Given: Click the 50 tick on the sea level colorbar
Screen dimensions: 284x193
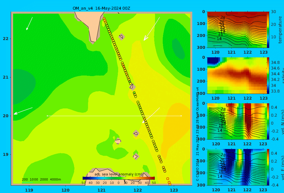Looking at the screenshot, I should coord(154,183).
